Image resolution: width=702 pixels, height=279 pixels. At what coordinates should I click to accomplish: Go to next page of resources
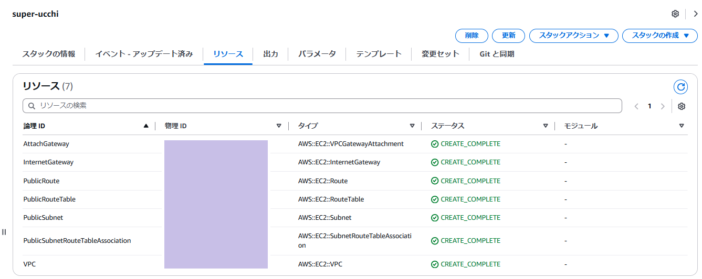pos(663,106)
